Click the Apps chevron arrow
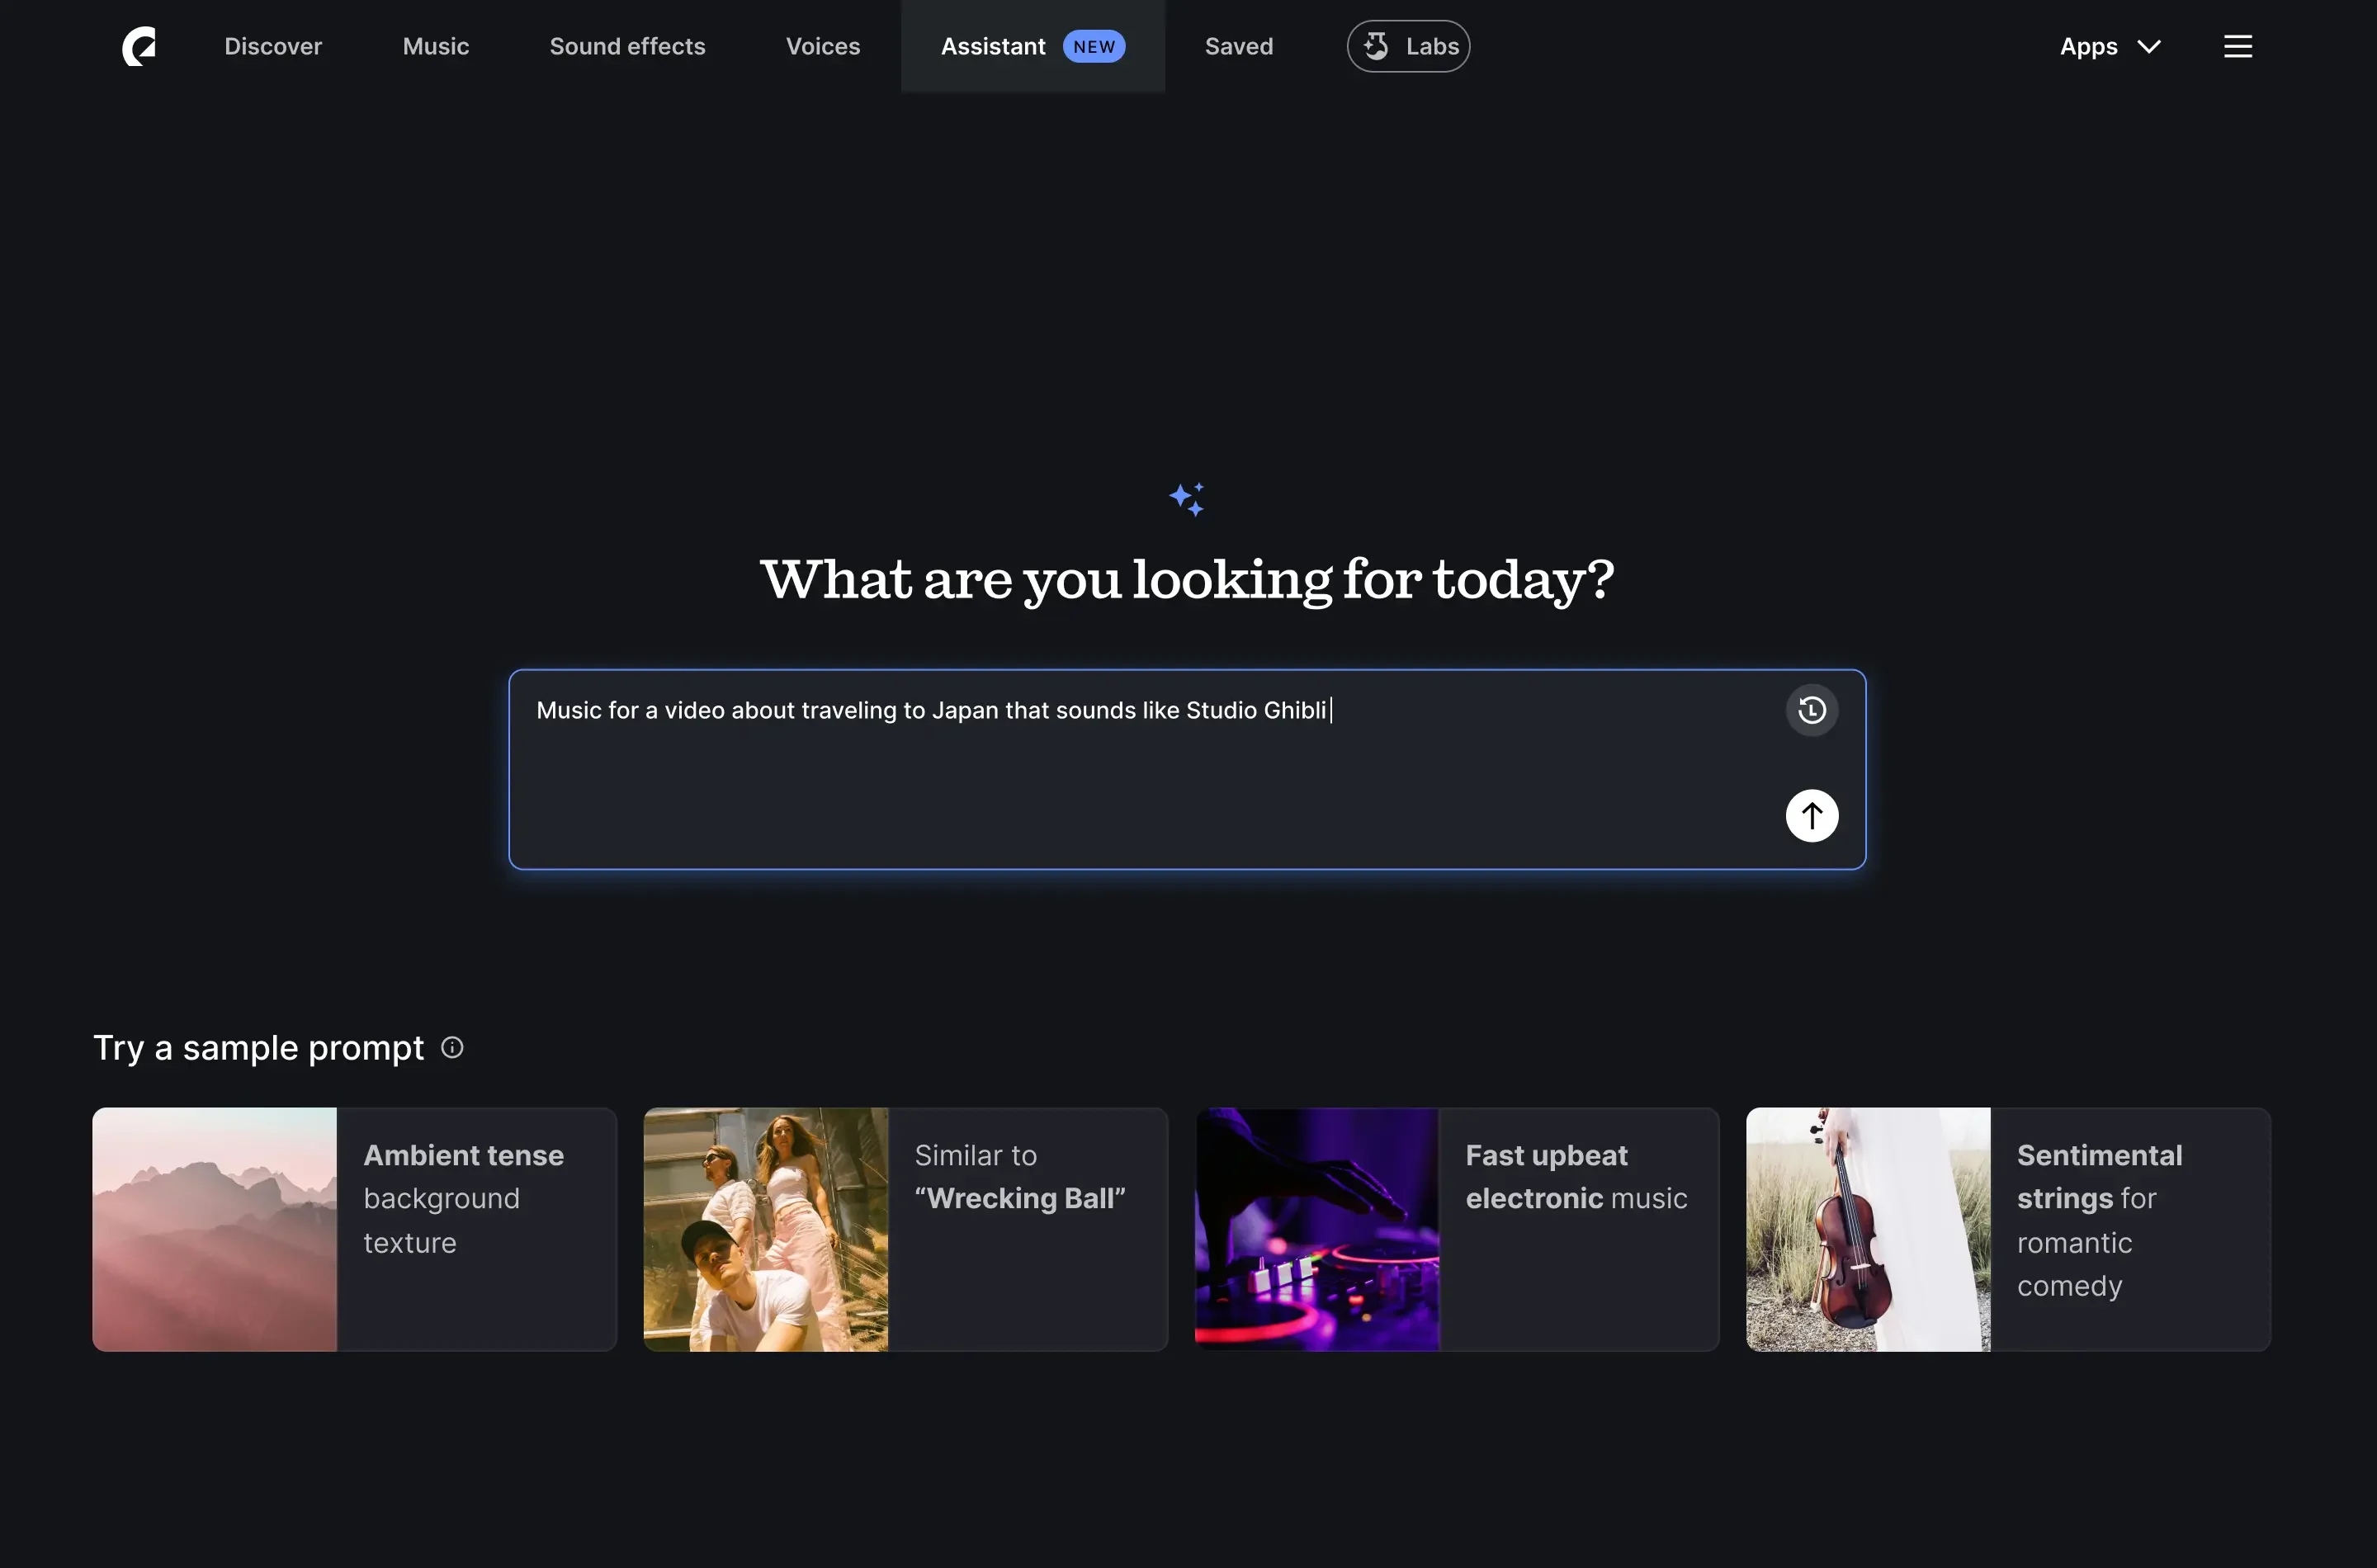Screen dimensions: 2377x1568 click(x=2148, y=47)
